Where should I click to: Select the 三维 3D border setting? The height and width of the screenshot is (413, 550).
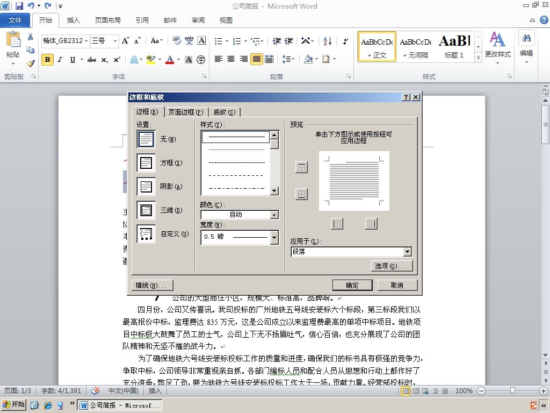click(x=146, y=210)
